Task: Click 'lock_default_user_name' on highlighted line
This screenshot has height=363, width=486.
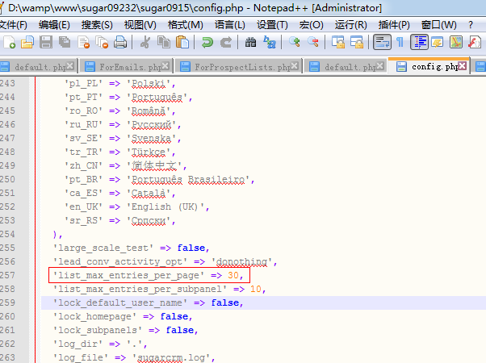Action: point(120,302)
